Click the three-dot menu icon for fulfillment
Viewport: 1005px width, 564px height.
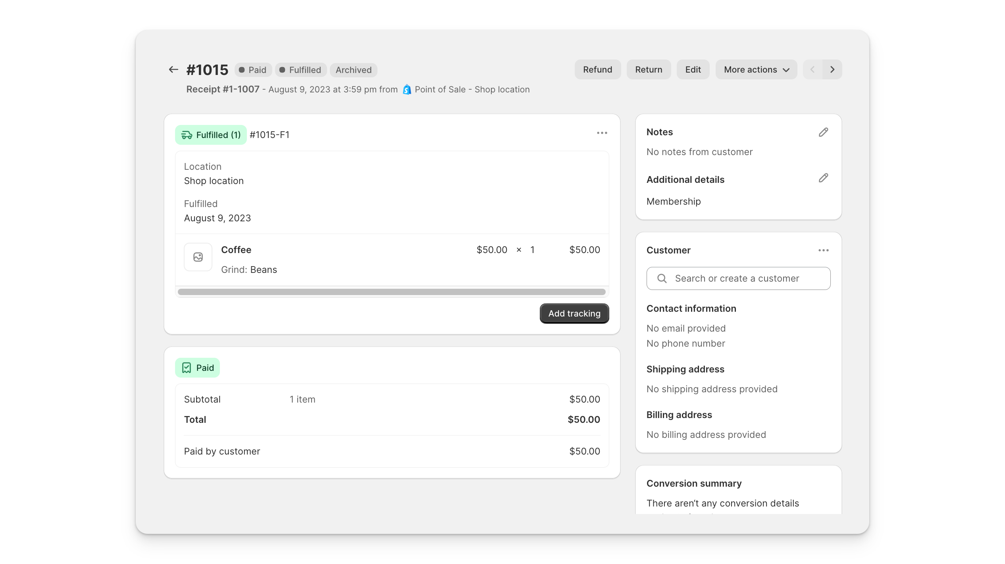(x=601, y=133)
